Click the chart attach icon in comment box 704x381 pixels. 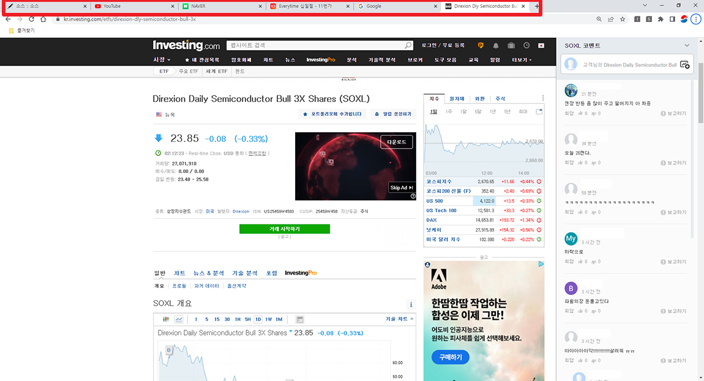pos(684,65)
